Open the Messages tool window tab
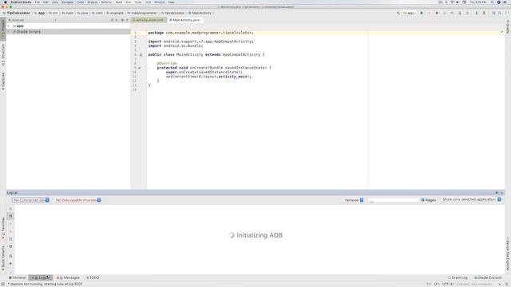 [68, 277]
